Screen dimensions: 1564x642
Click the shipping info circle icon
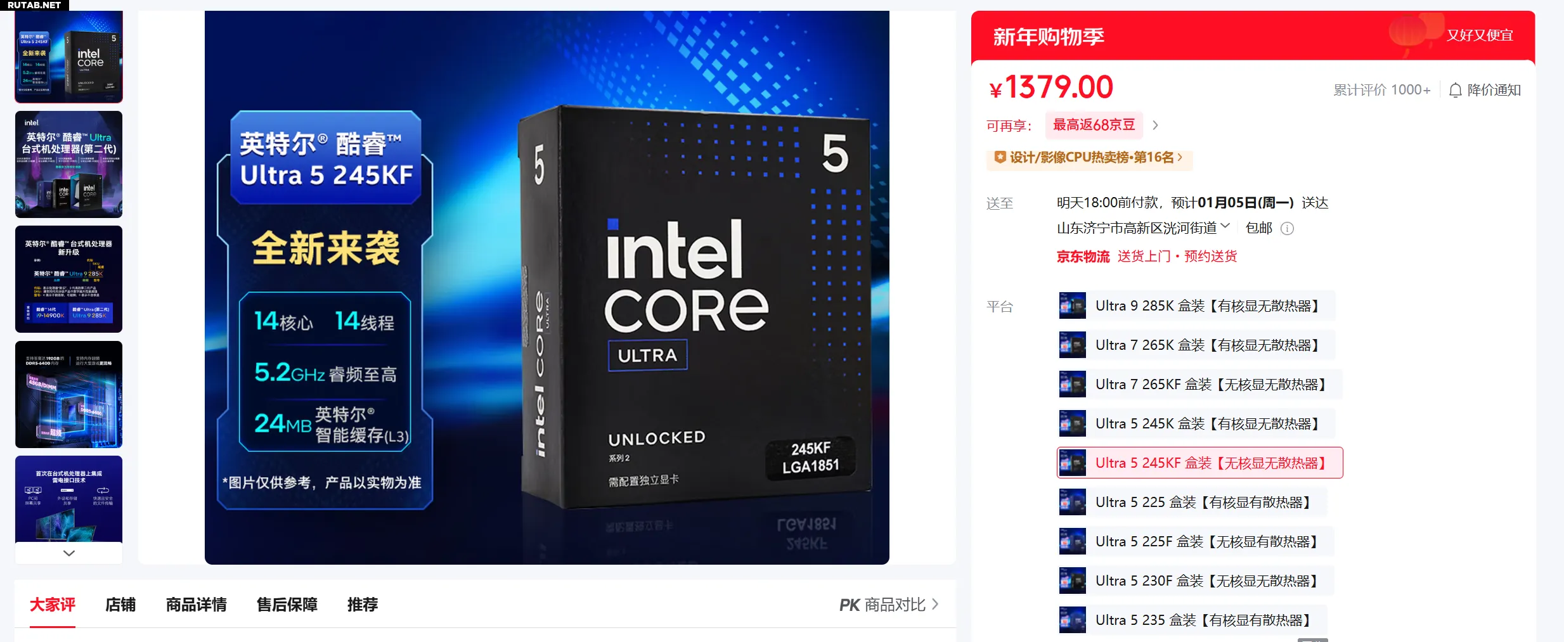tap(1287, 229)
